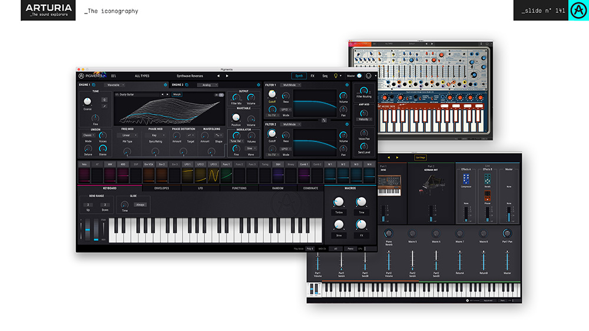Click the Filter Routing knob
Viewport: 589px width, 331px height.
[x=363, y=90]
